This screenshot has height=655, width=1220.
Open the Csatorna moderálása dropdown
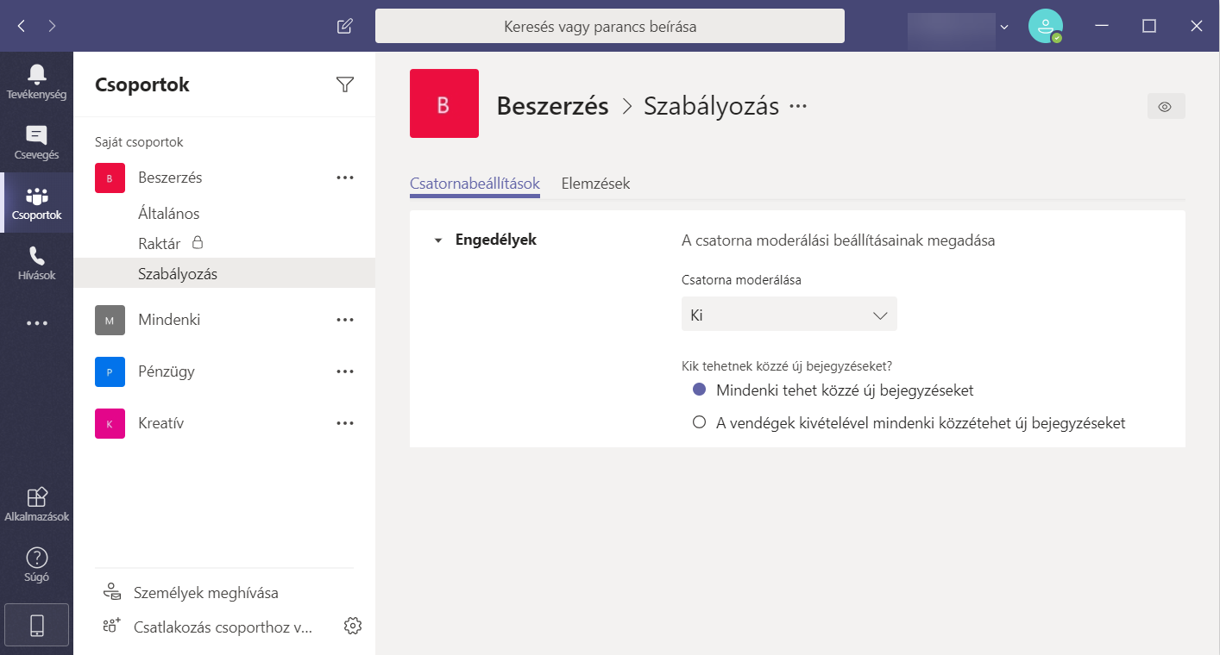tap(789, 315)
